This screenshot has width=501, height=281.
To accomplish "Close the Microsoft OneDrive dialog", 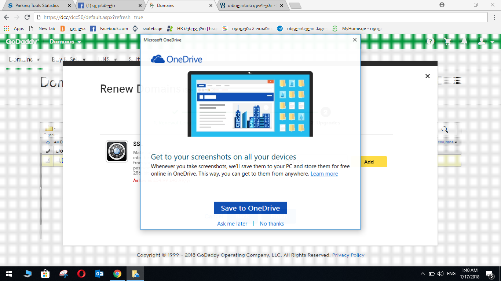I will (355, 40).
